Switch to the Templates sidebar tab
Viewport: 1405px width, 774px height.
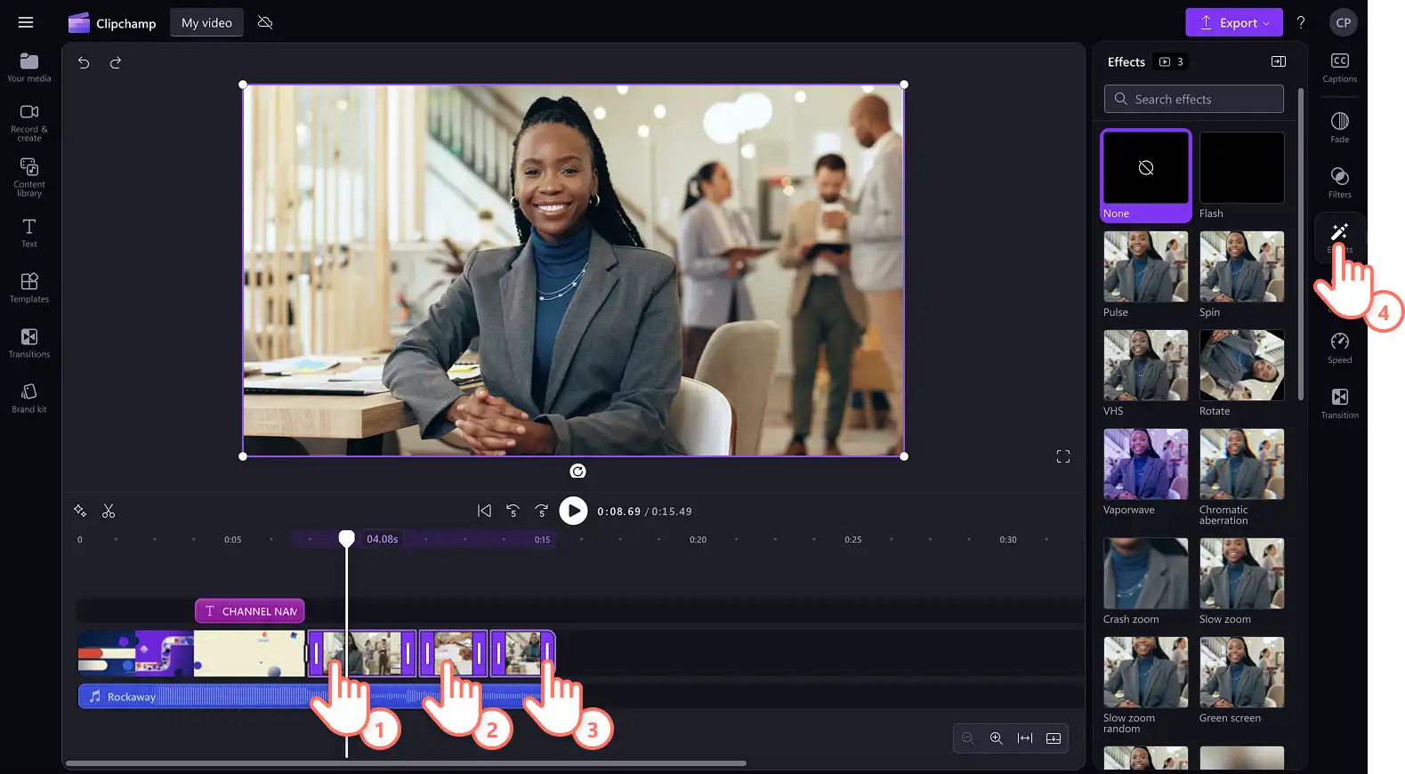click(29, 287)
